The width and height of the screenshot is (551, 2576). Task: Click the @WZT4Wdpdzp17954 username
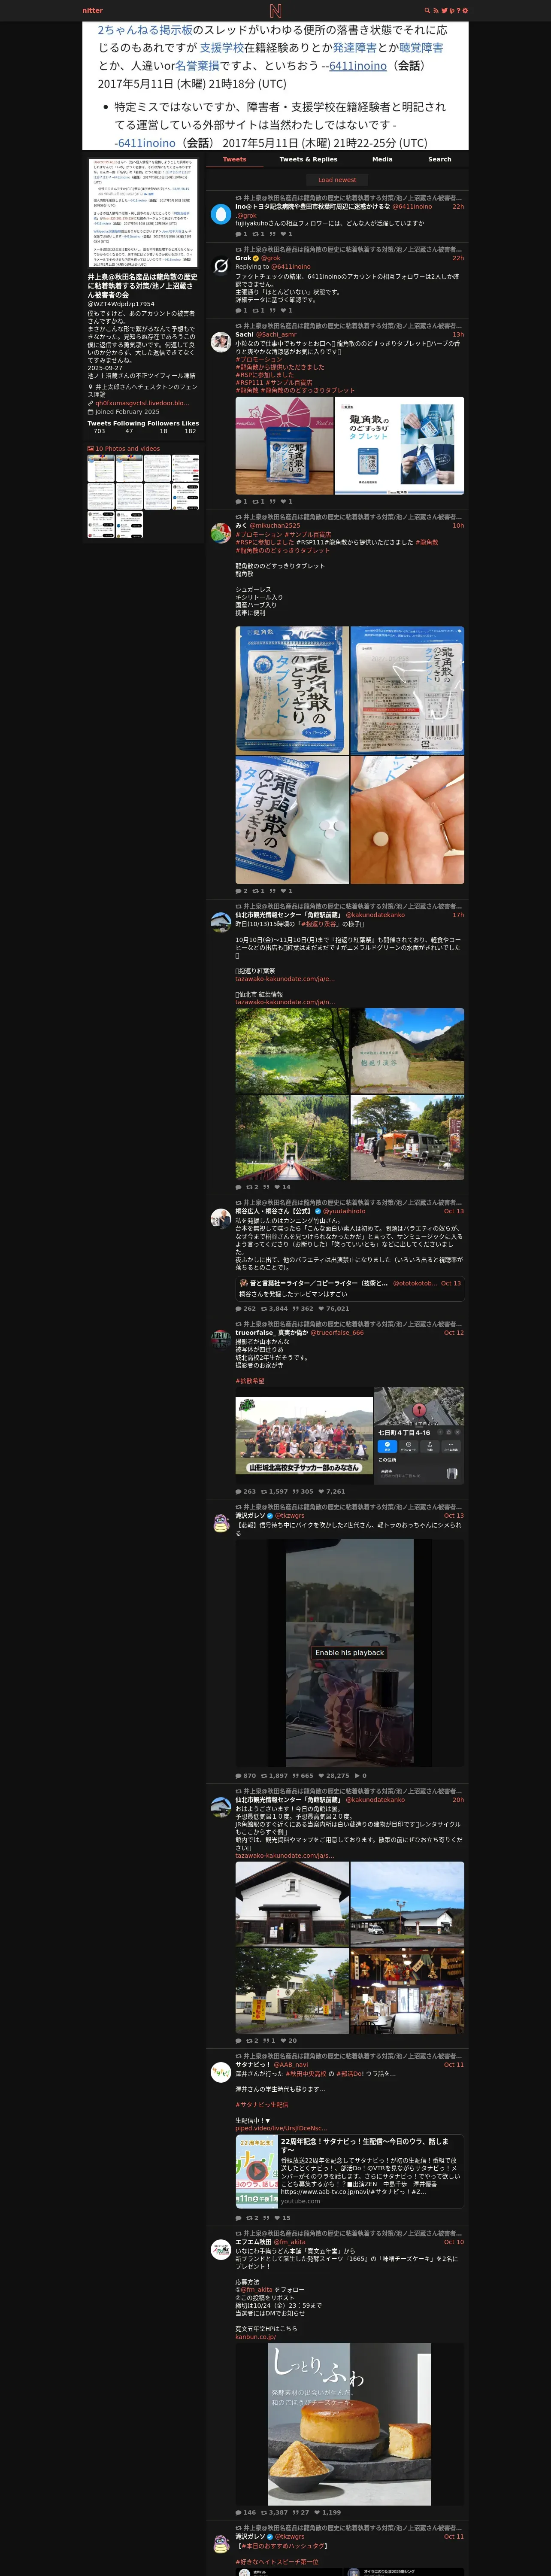point(121,304)
